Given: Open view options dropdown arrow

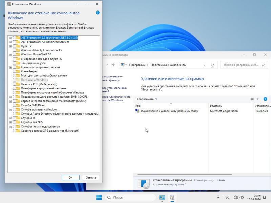Looking at the screenshot, I should (x=257, y=99).
